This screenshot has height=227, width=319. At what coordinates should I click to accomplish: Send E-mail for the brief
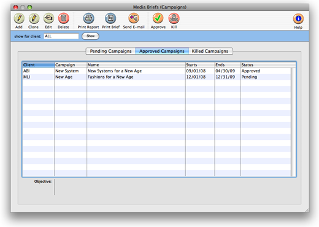point(134,18)
